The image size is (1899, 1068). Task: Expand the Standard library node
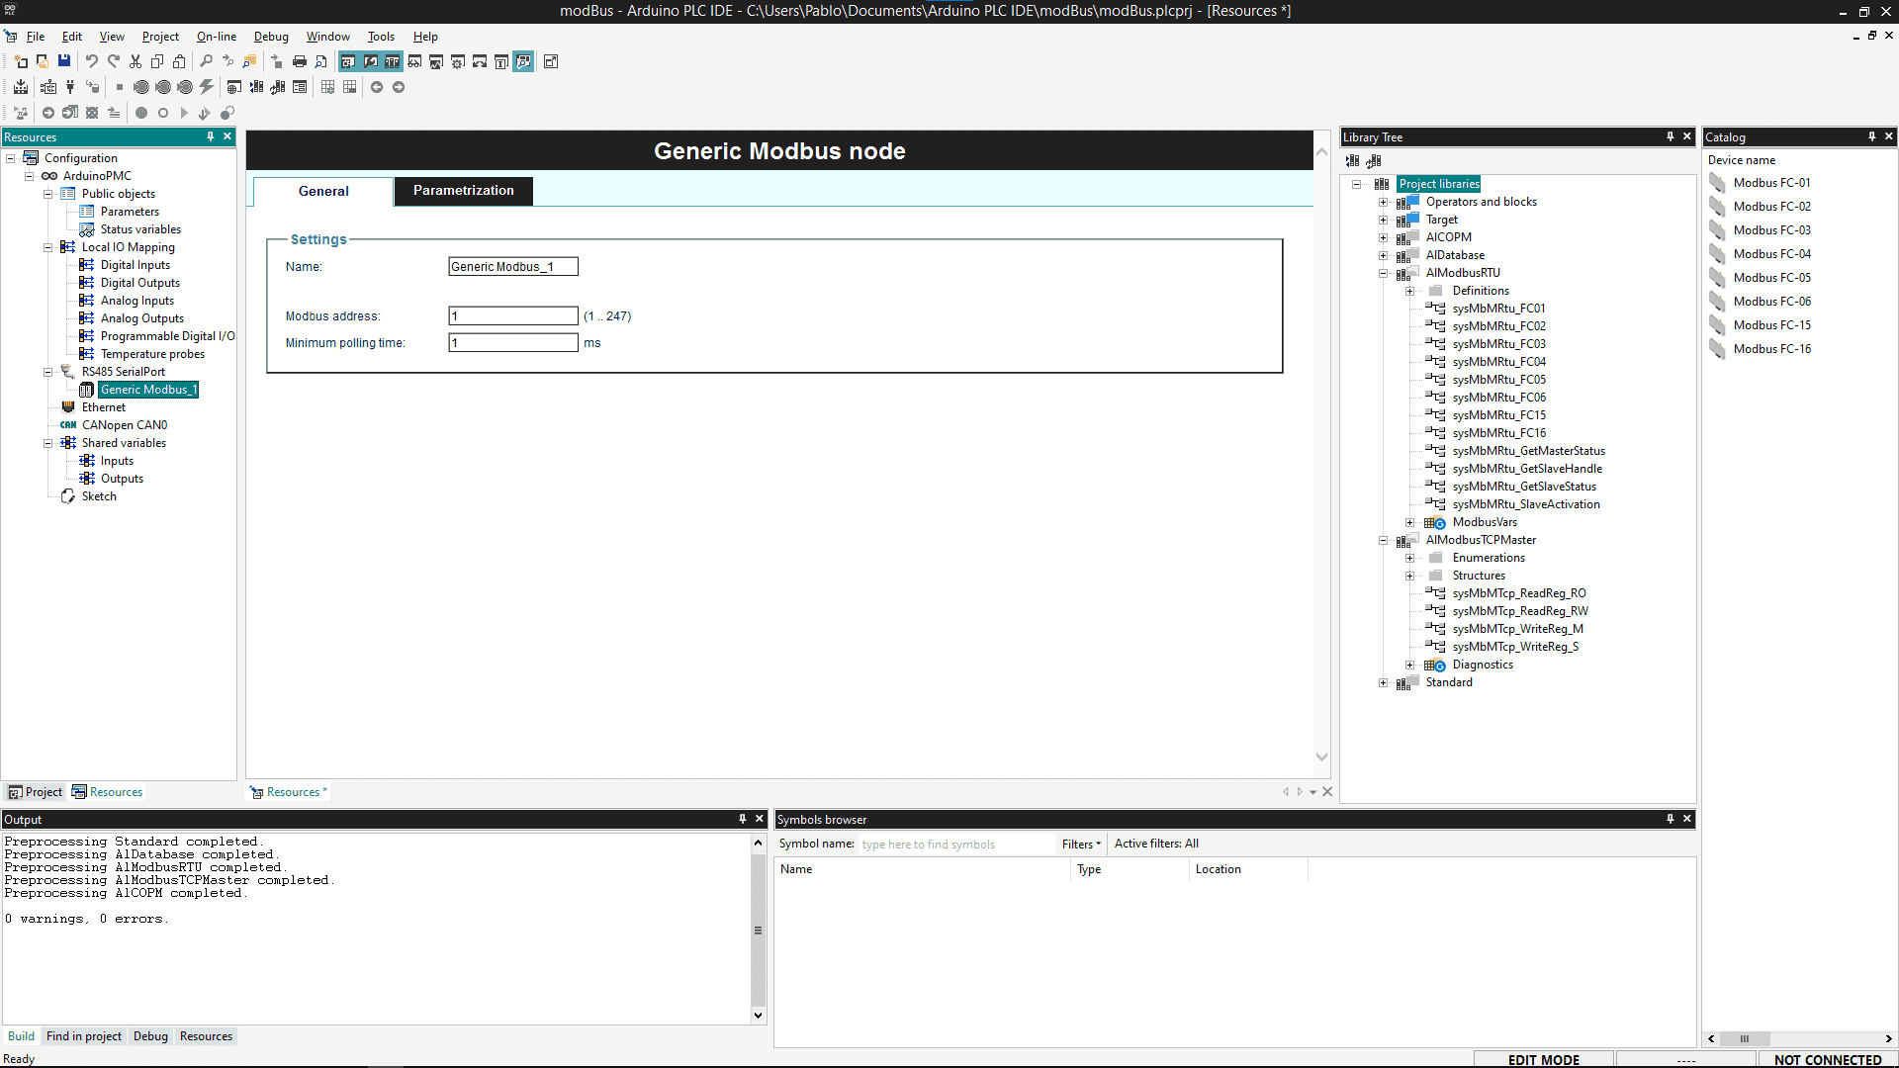(x=1384, y=683)
